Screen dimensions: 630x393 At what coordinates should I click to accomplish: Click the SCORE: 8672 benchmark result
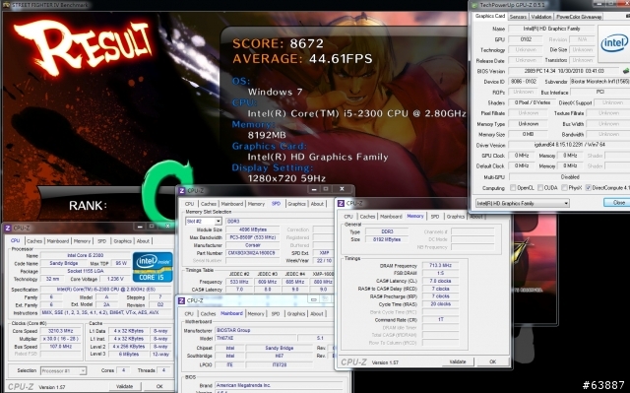[278, 43]
